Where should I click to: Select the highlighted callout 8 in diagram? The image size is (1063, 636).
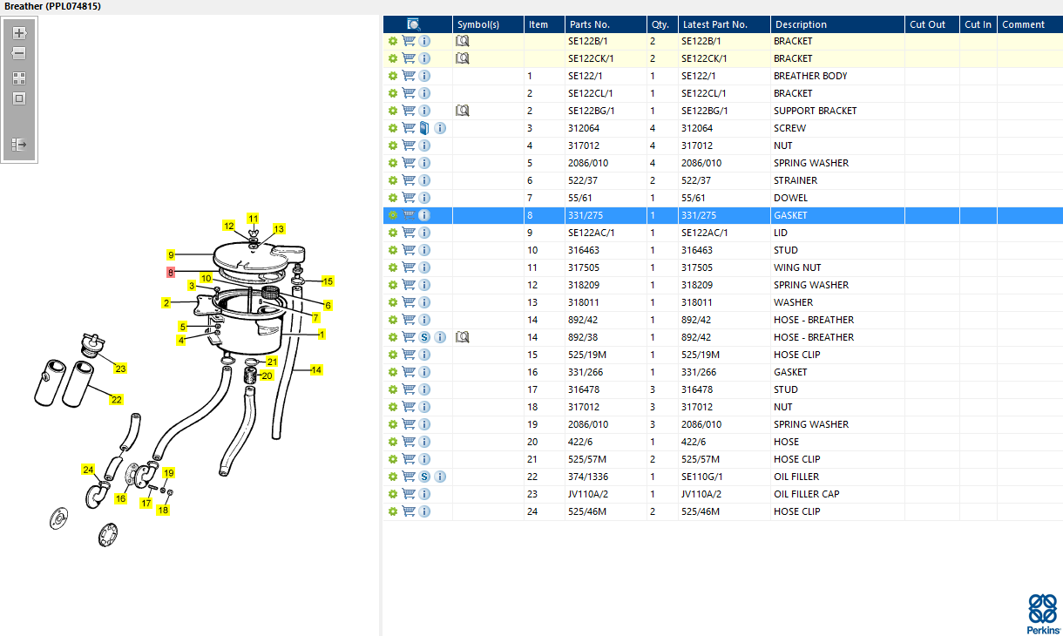[x=171, y=273]
